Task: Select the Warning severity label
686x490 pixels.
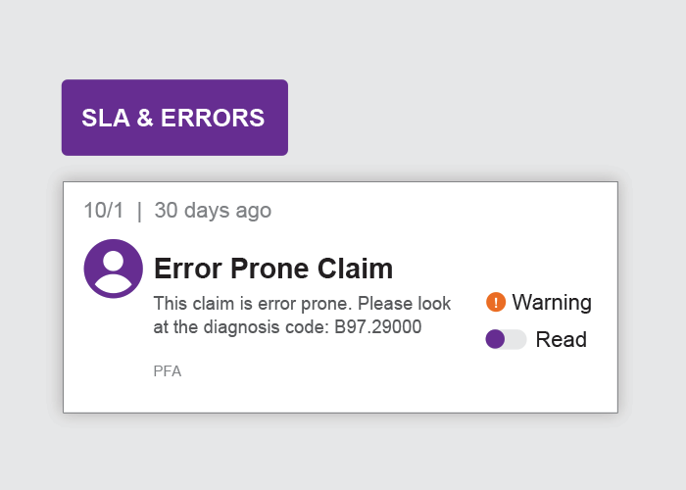Action: coord(552,302)
